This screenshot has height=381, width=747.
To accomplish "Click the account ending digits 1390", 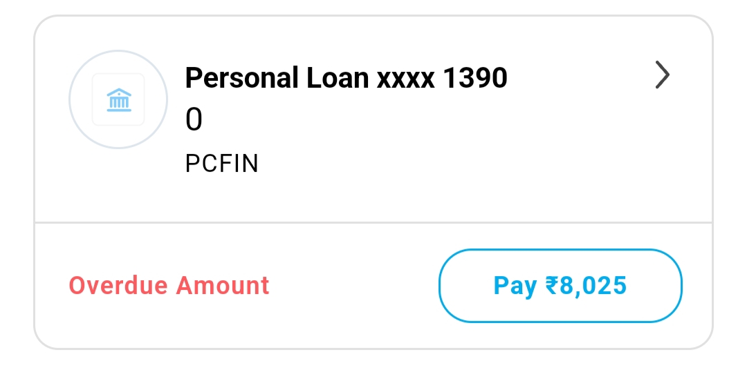I will tap(474, 79).
